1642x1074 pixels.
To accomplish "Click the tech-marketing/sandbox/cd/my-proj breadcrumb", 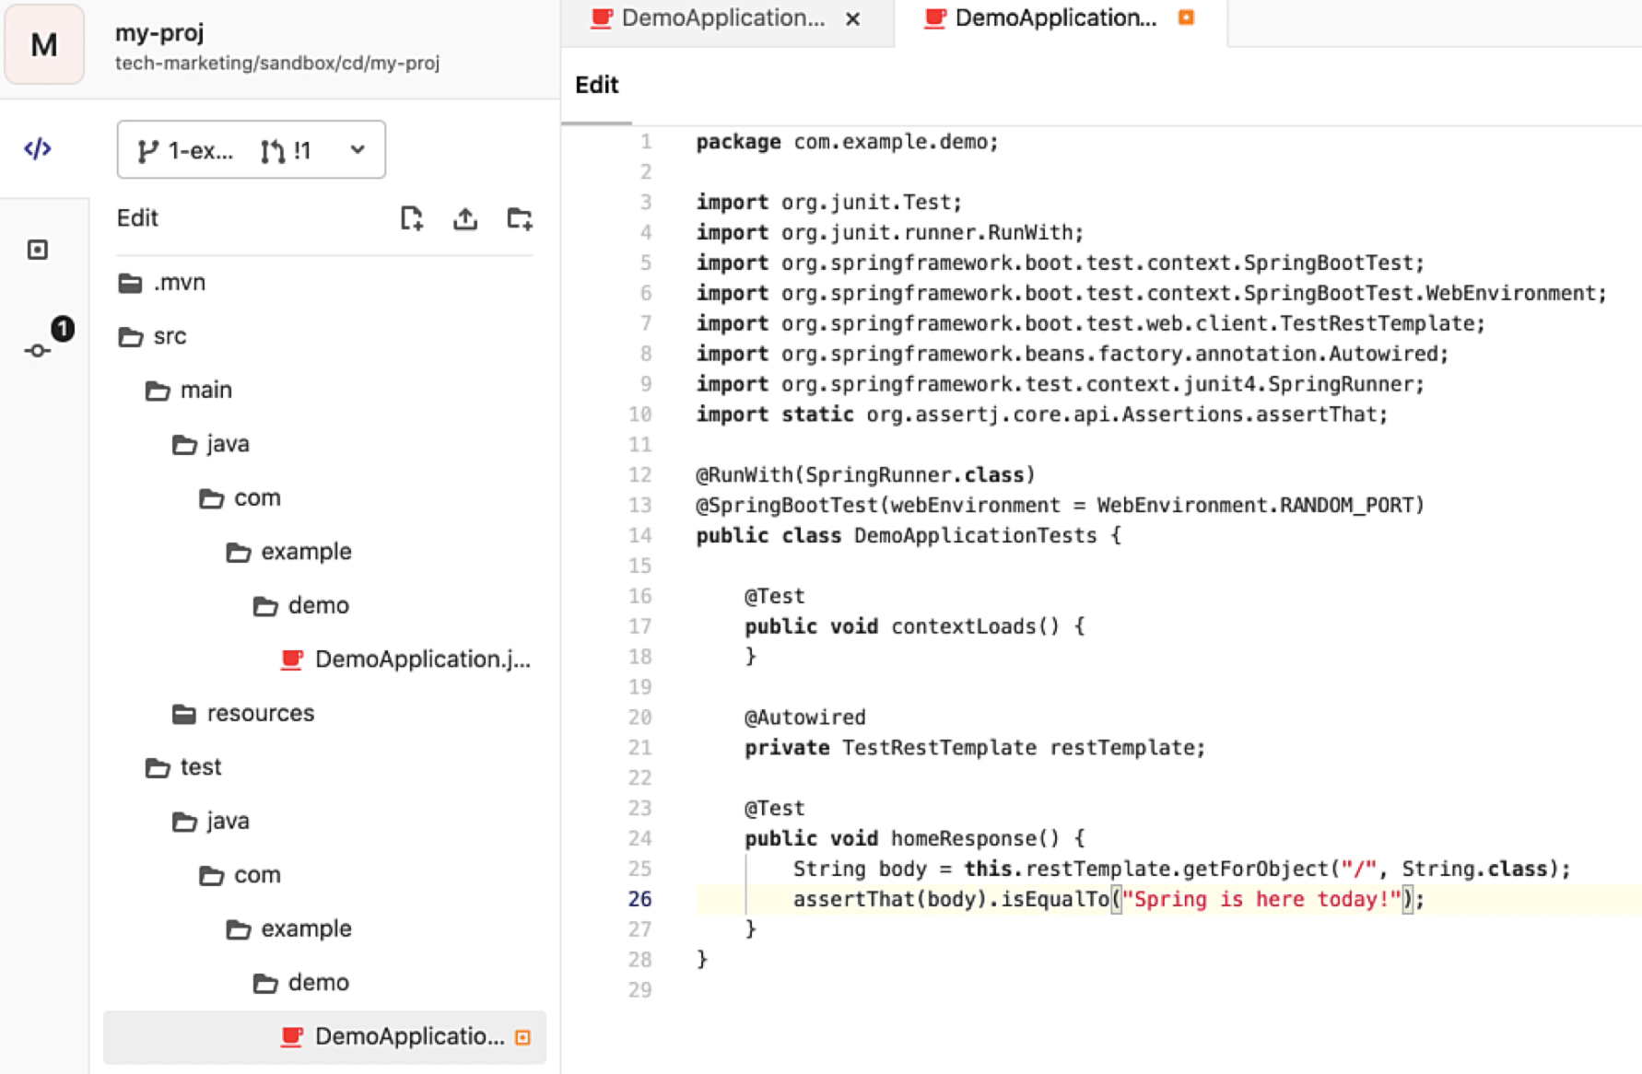I will [x=277, y=64].
